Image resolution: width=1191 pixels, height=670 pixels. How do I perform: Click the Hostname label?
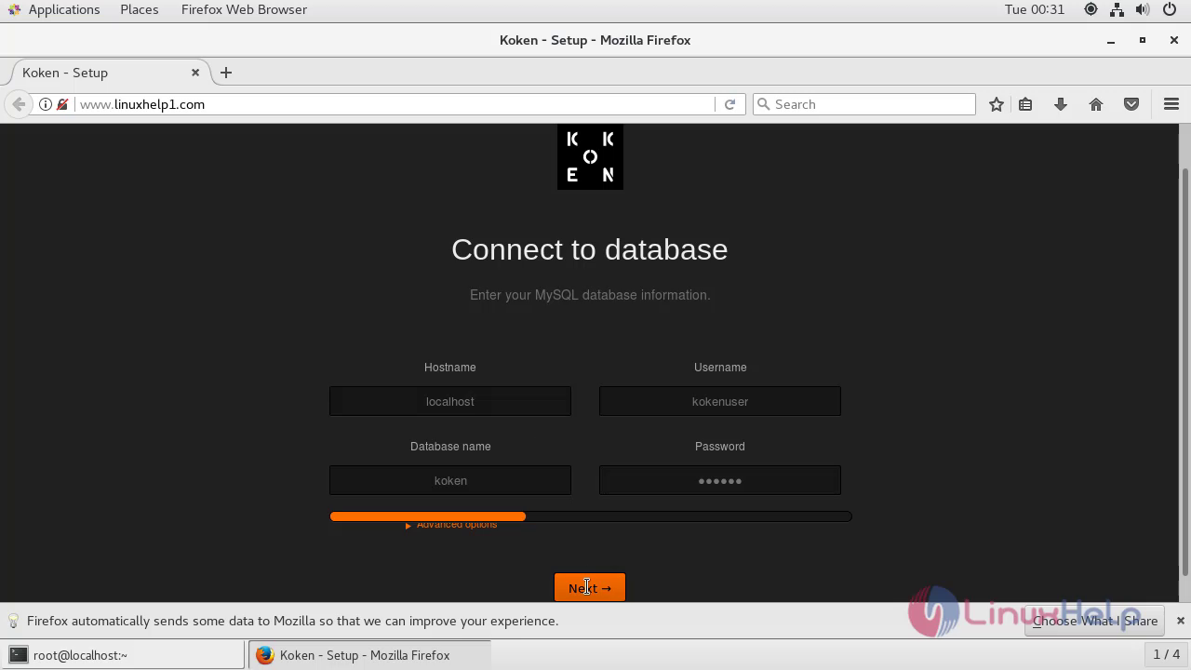point(450,368)
